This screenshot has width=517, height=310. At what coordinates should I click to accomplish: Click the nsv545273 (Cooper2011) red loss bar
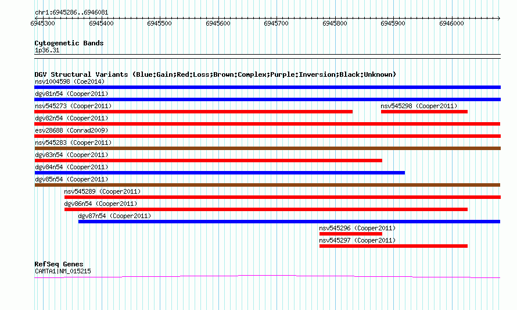pos(193,112)
